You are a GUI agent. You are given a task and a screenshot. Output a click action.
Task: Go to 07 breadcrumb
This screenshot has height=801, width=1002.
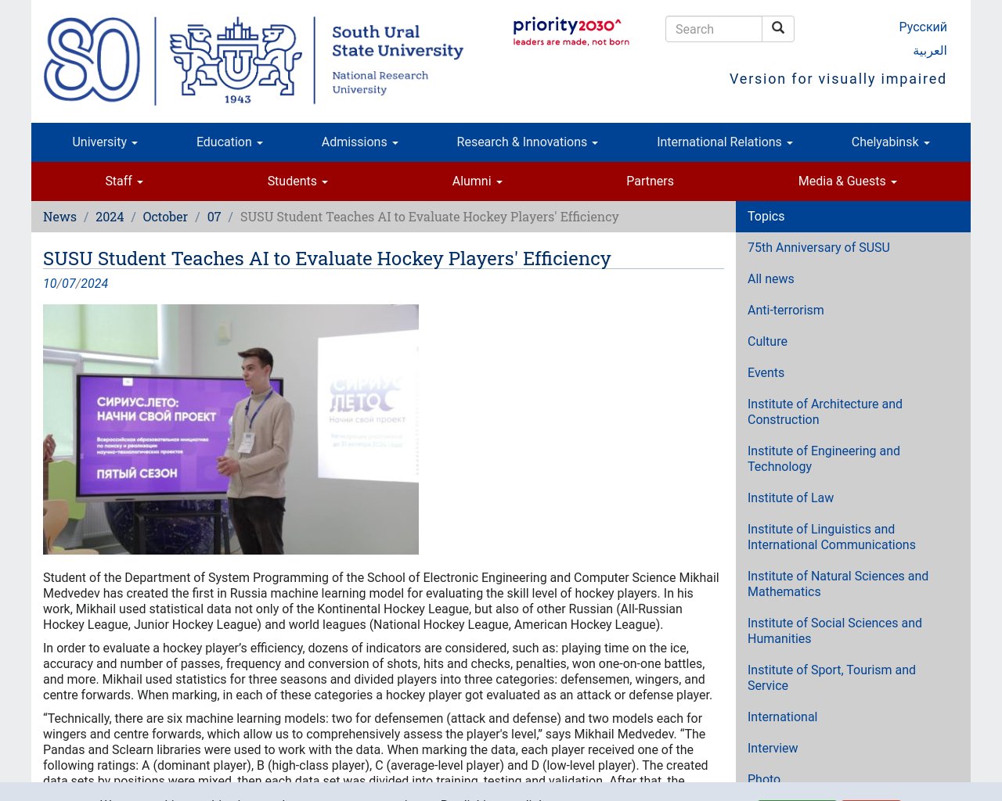tap(214, 217)
